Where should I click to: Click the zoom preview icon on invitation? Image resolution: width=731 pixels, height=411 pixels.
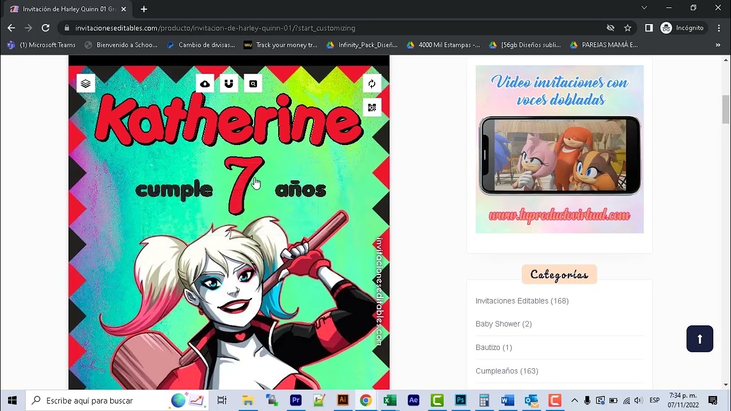pyautogui.click(x=253, y=84)
